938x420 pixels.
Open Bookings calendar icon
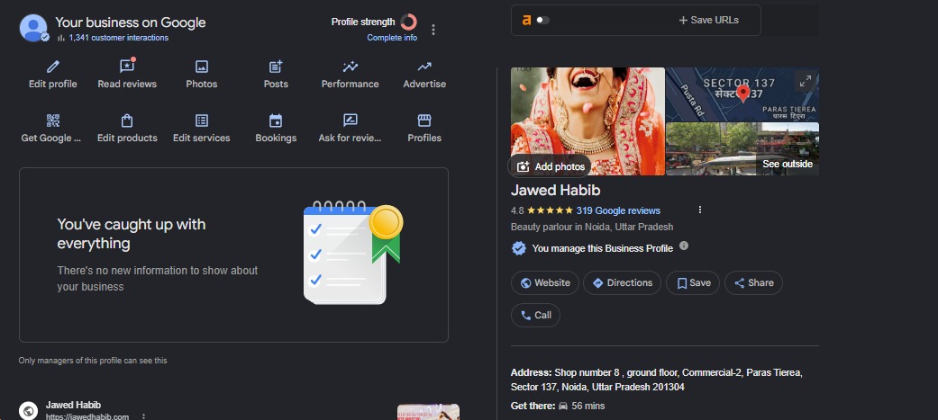(276, 121)
